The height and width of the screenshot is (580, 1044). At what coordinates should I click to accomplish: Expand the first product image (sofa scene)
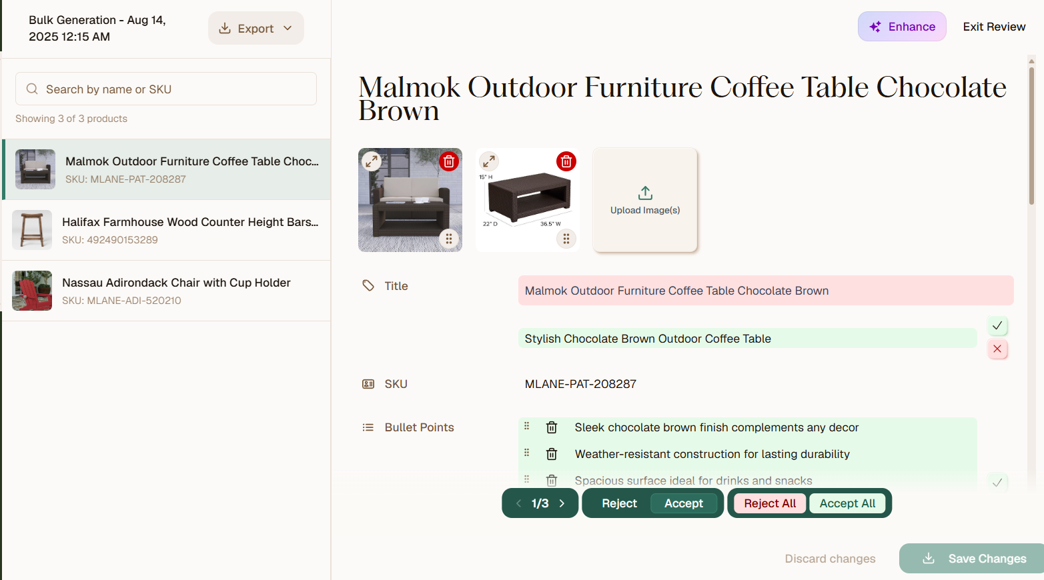(x=372, y=161)
